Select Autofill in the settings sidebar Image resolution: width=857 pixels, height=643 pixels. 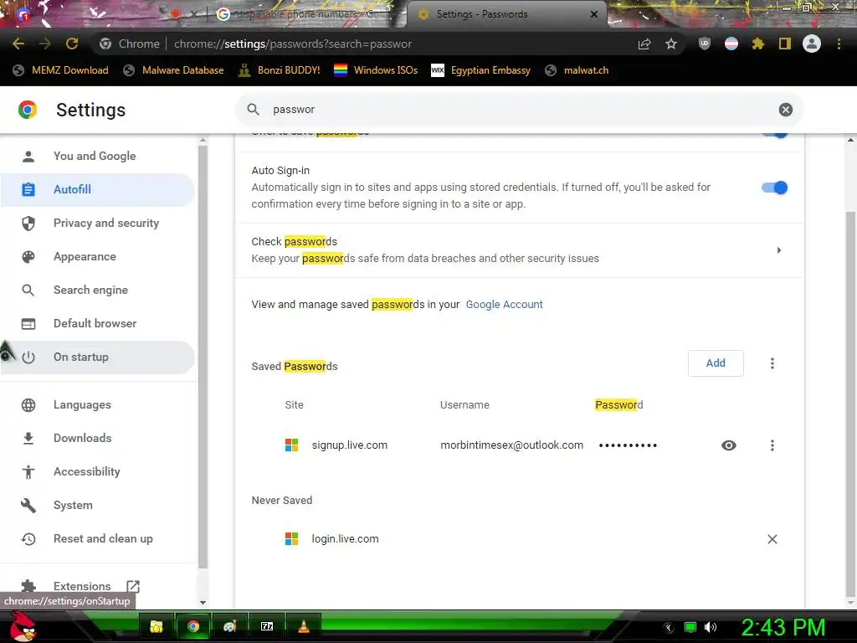[97, 189]
